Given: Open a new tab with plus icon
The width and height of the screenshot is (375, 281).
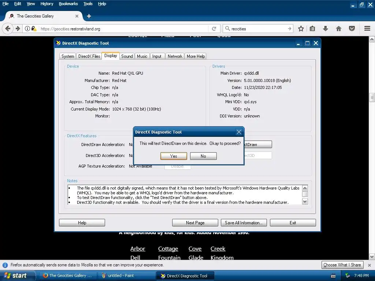Looking at the screenshot, I should click(89, 16).
